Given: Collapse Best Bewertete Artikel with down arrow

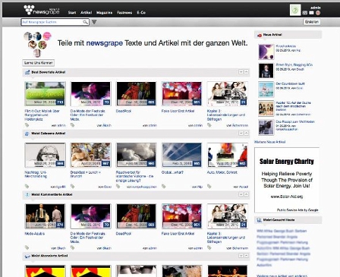Looking at the screenshot, I should point(241,72).
